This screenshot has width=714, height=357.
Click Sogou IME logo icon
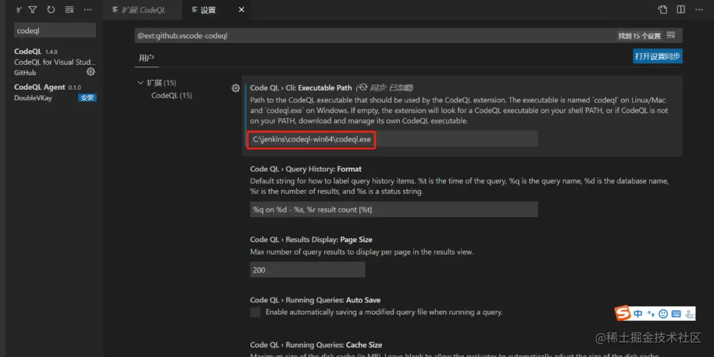623,313
